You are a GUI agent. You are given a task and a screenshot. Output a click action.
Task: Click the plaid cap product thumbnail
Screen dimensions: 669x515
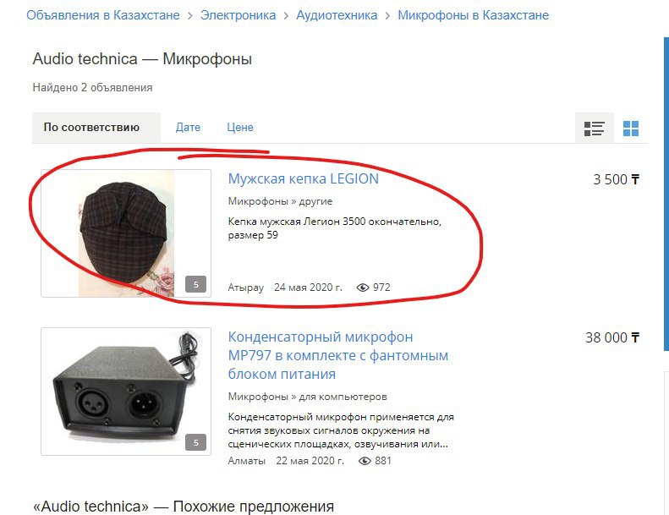pos(126,233)
